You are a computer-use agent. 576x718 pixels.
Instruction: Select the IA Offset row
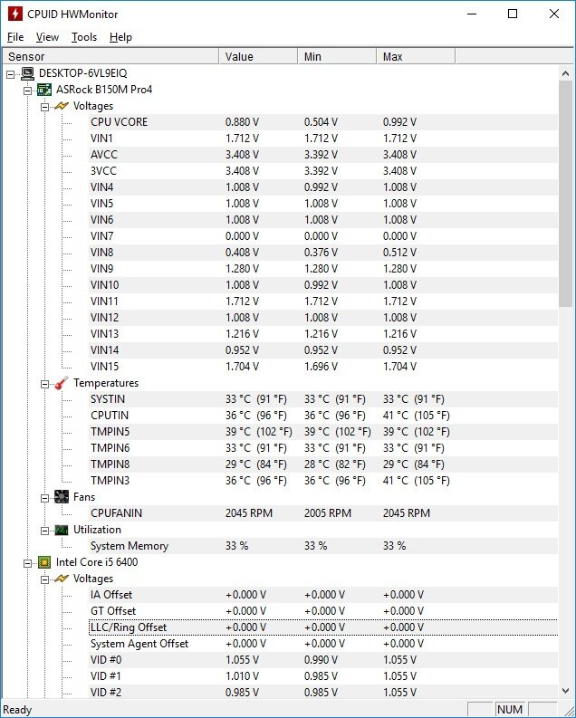(x=323, y=595)
